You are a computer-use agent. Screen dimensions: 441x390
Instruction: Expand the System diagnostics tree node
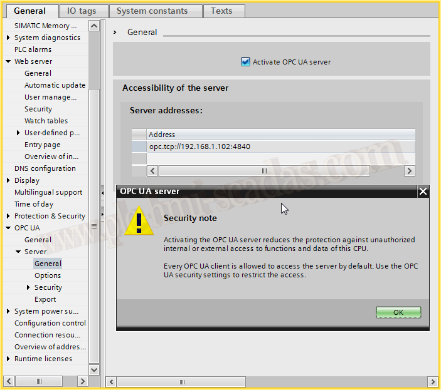click(8, 38)
